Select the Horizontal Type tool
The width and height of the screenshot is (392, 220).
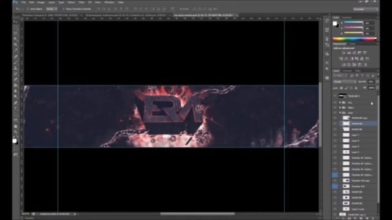(x=16, y=108)
